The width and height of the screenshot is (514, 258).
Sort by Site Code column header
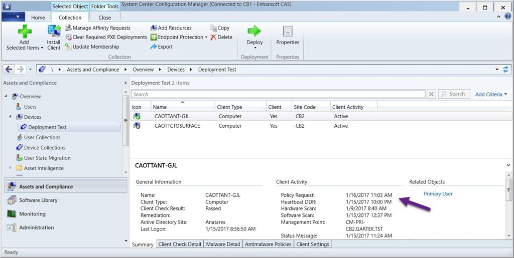311,107
